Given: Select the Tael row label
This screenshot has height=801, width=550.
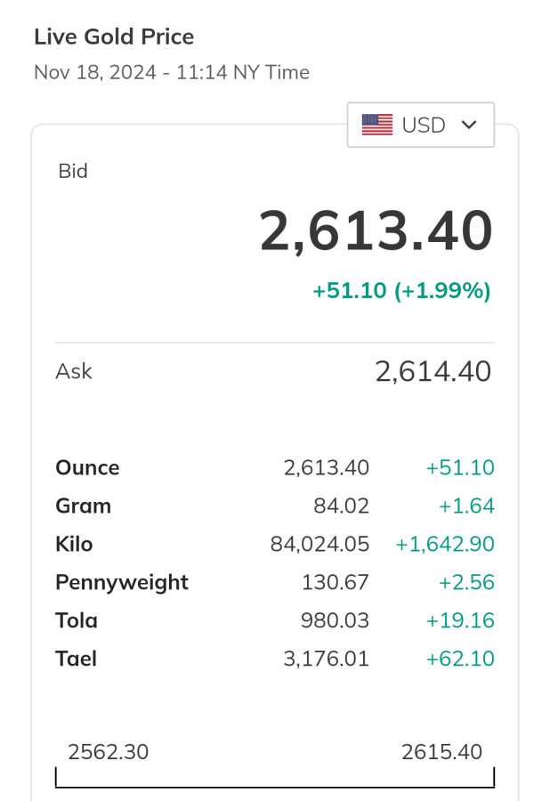Looking at the screenshot, I should 76,659.
